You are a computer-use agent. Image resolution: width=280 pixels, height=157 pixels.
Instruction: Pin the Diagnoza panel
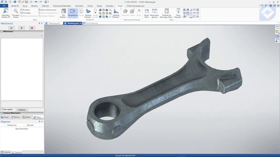pos(39,121)
